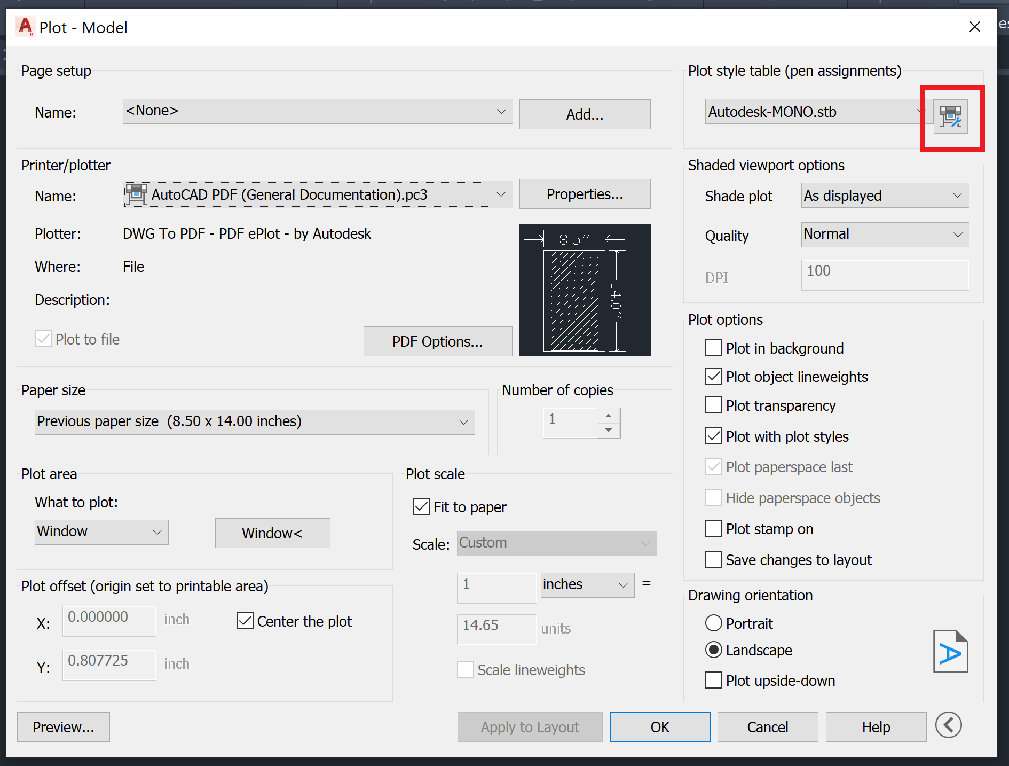Screen dimensions: 1009x766
Task: Open PDF Options
Action: coord(437,341)
